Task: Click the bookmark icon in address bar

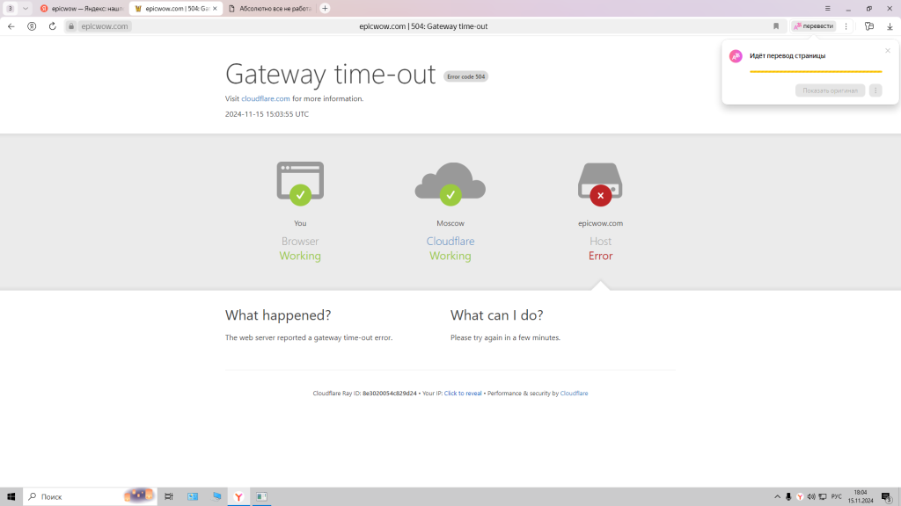Action: [776, 26]
